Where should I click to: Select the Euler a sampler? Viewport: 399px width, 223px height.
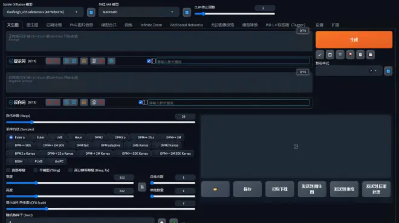tap(11, 137)
